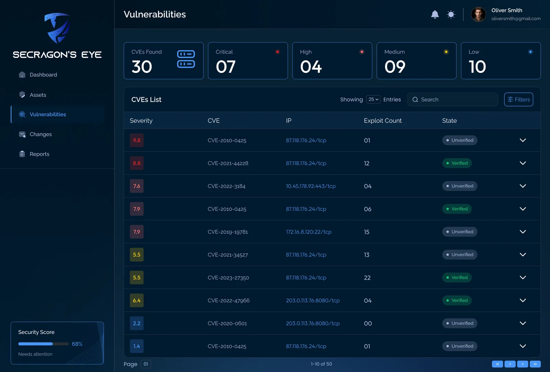Click the server icon on CVEs Found card
The width and height of the screenshot is (550, 372).
point(186,59)
